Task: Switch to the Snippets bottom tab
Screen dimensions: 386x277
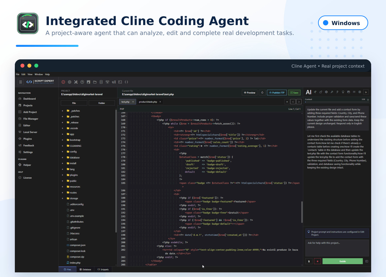Action: click(103, 270)
